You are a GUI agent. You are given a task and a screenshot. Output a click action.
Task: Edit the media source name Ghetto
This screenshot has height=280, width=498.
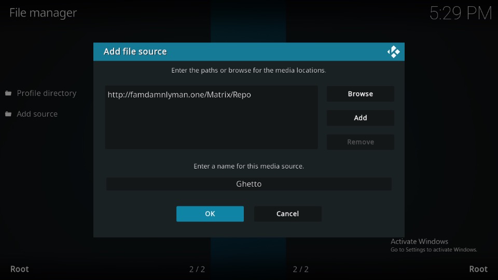tap(248, 184)
